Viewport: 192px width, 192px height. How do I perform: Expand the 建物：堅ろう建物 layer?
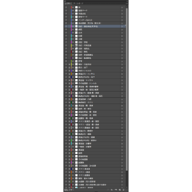(73, 178)
